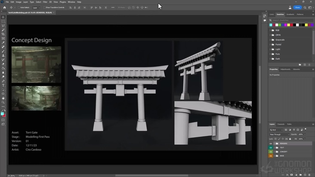This screenshot has width=315, height=177.
Task: Select the Pen tool
Action: pyautogui.click(x=3, y=81)
